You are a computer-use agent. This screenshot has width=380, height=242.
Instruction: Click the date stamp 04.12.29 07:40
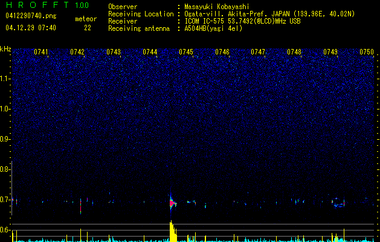[31, 28]
